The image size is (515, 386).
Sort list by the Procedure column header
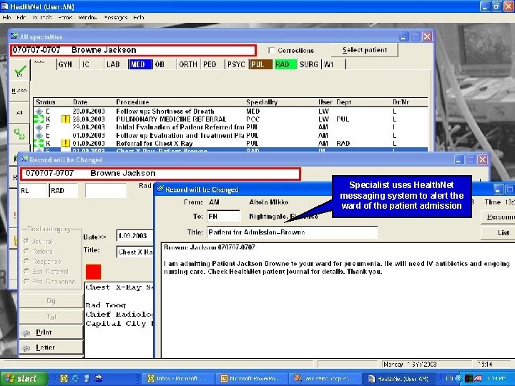pos(132,102)
